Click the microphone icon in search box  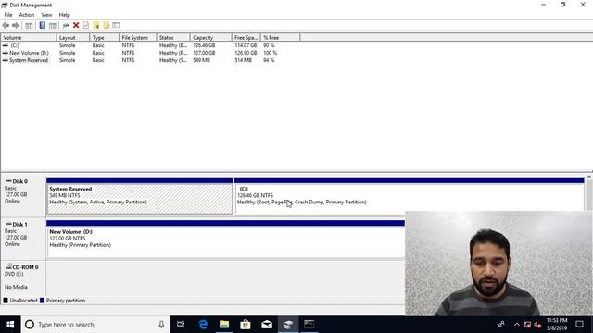(x=161, y=325)
